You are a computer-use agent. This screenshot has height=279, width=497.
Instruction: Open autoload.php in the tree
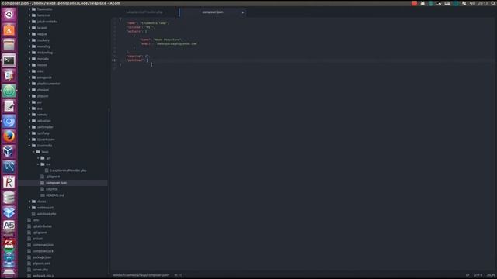[x=47, y=214]
